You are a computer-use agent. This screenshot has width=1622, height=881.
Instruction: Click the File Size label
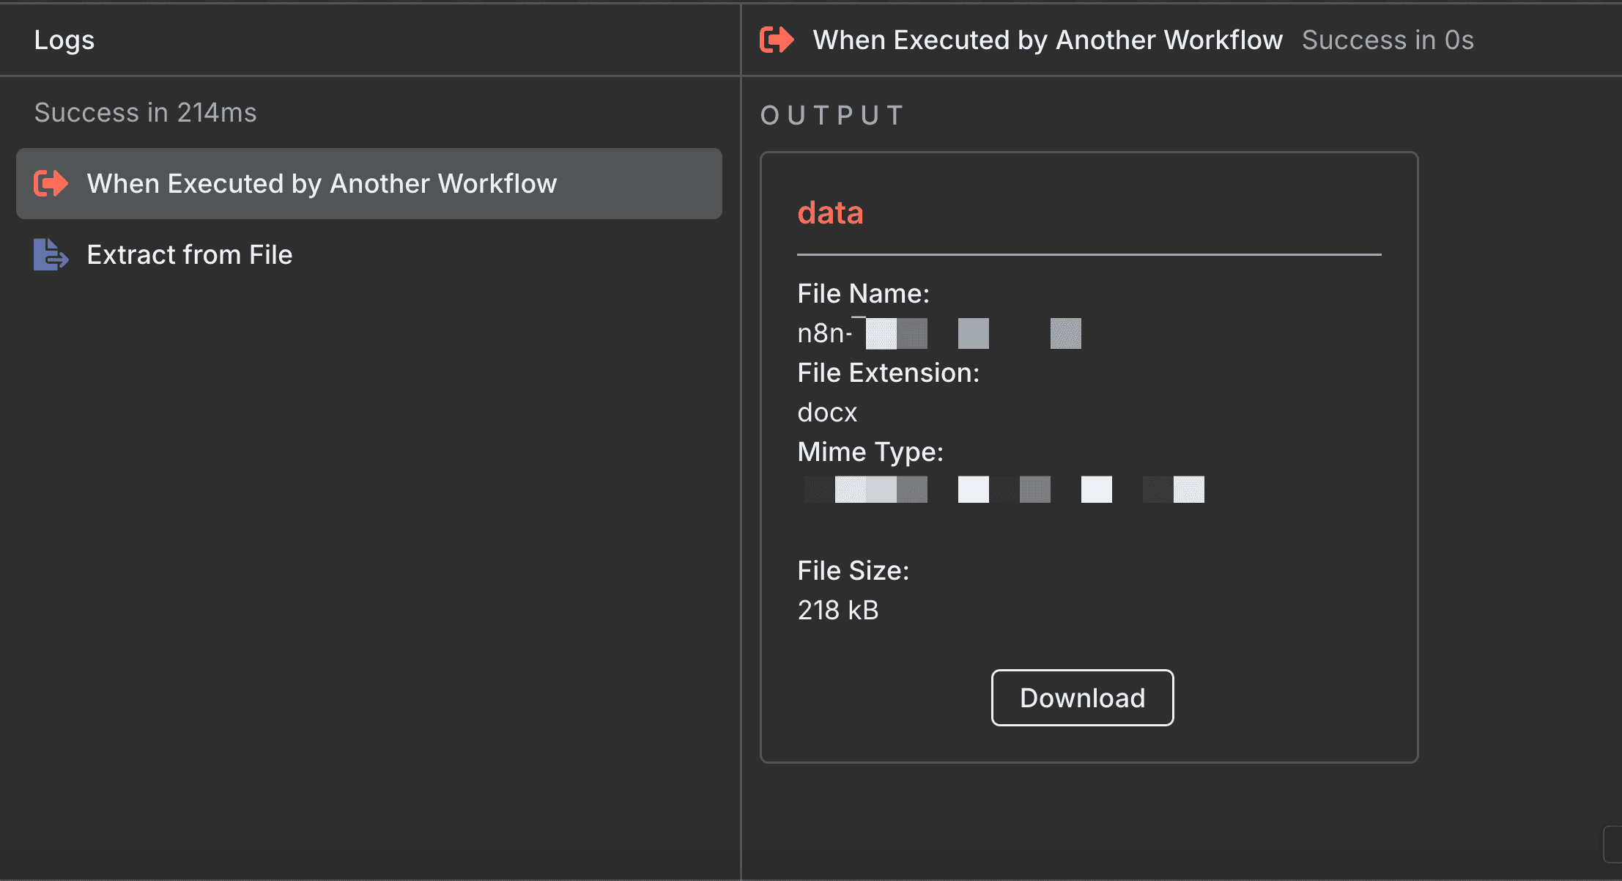(x=854, y=570)
